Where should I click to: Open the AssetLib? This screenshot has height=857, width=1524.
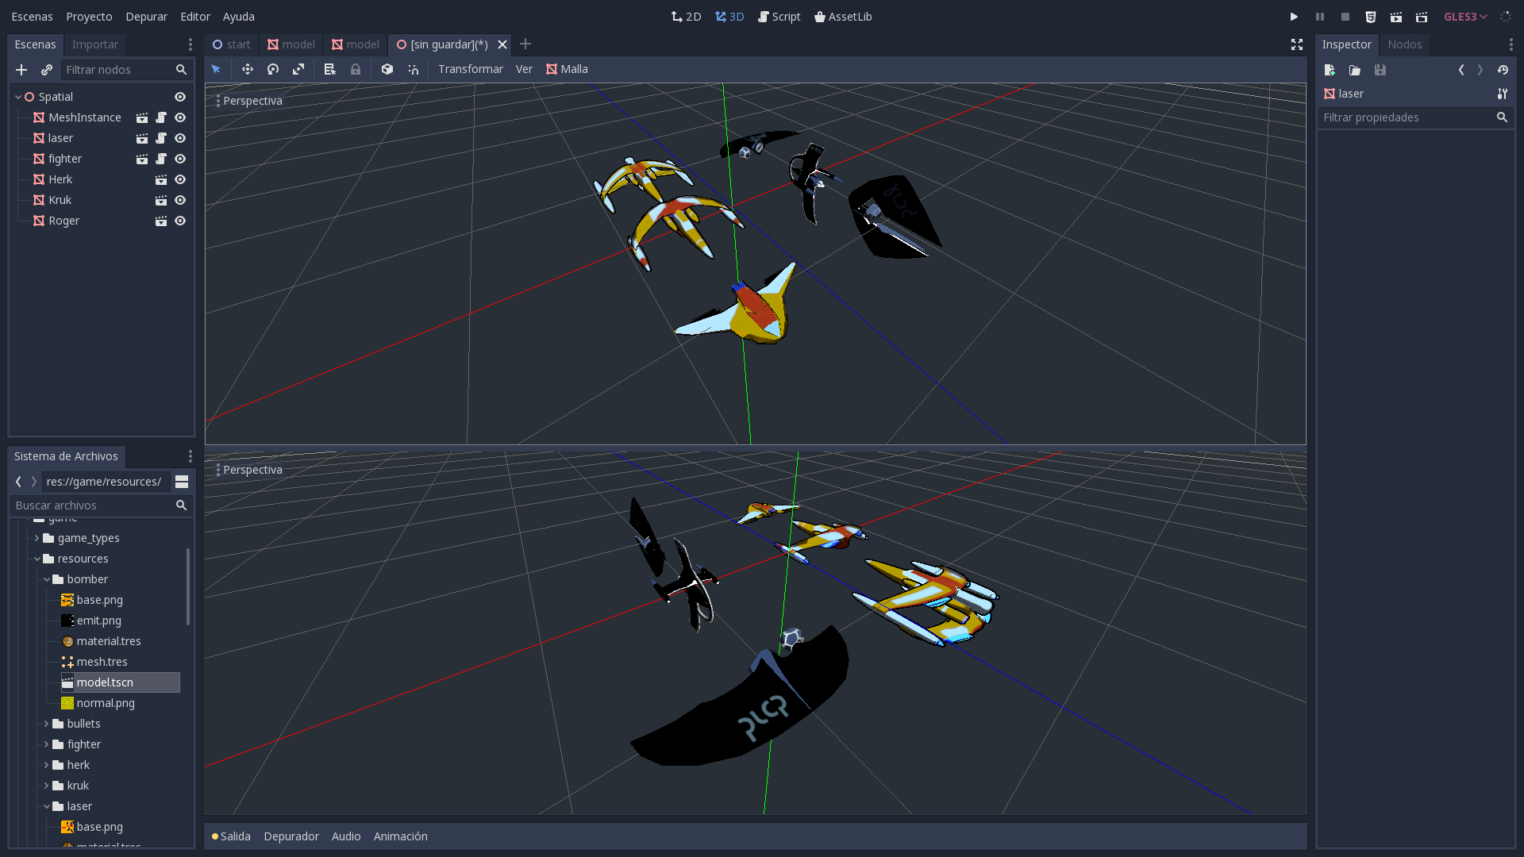click(x=842, y=17)
